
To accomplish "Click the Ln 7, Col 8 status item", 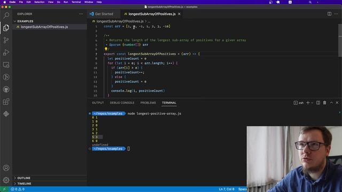I will [227, 189].
